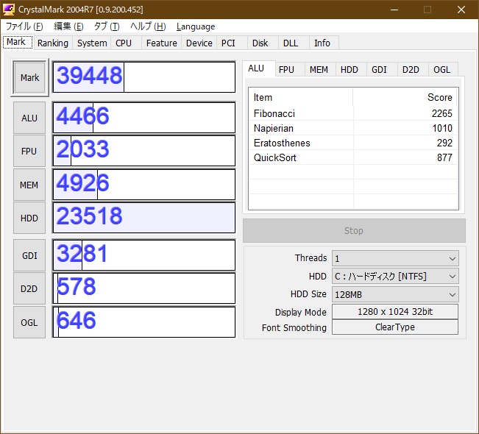Minimize the CrystalMark window
Image resolution: width=479 pixels, height=434 pixels.
point(394,10)
